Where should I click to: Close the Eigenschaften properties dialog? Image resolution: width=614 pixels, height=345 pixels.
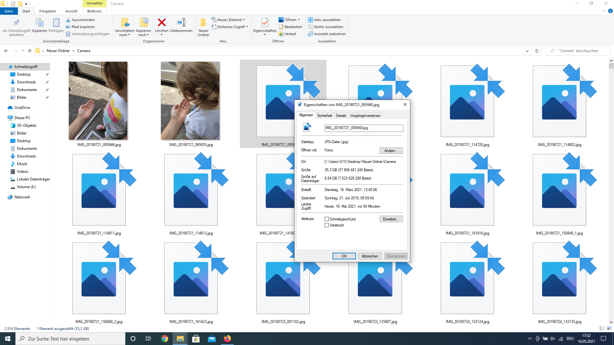point(405,104)
